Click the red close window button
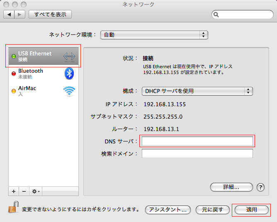277x222 pixels. click(6, 5)
